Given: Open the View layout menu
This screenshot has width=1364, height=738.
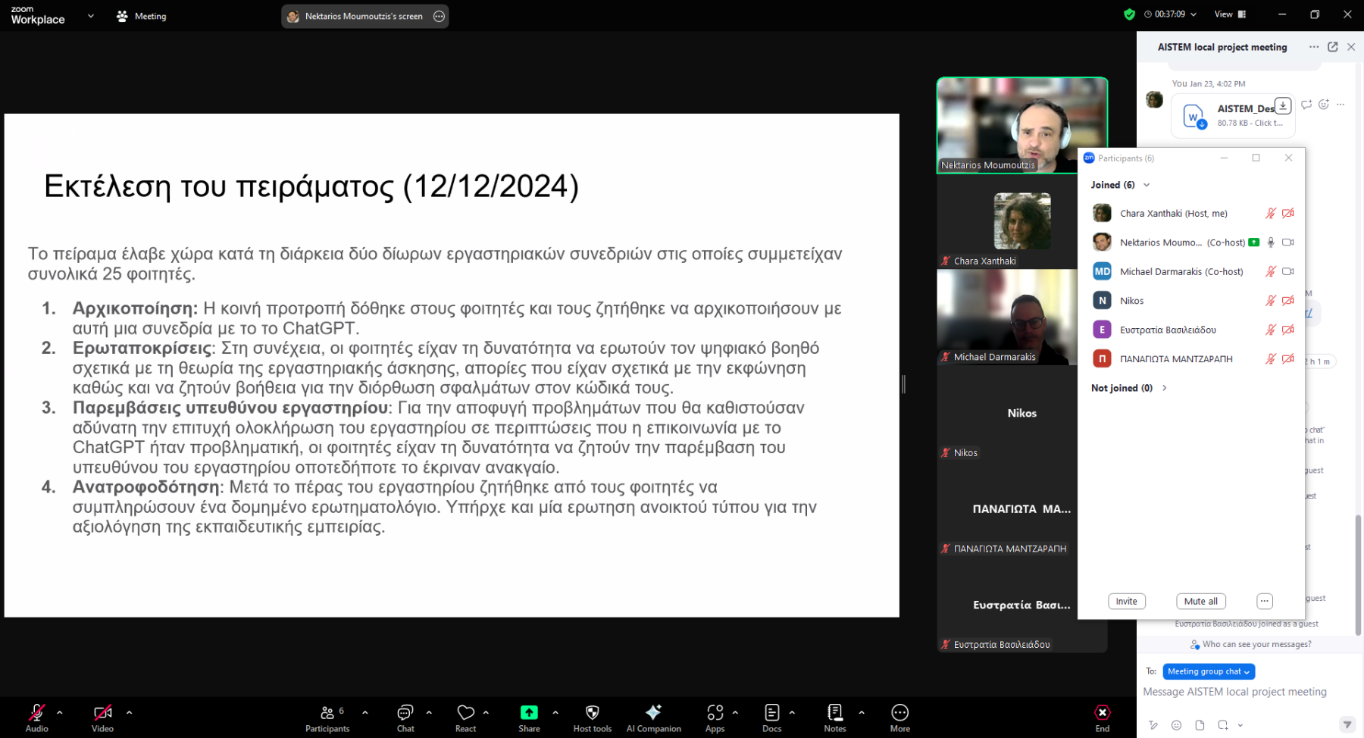Looking at the screenshot, I should 1230,14.
